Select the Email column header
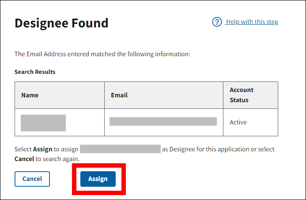 pos(119,95)
